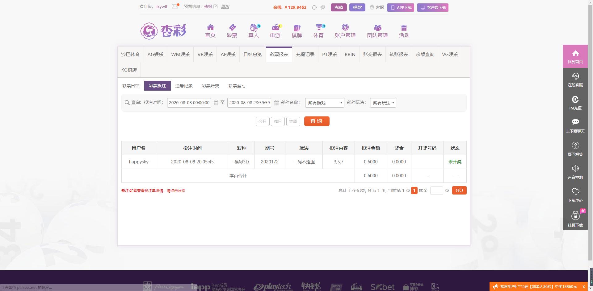
Task: Switch to the 充提记录 tab
Action: pyautogui.click(x=305, y=54)
